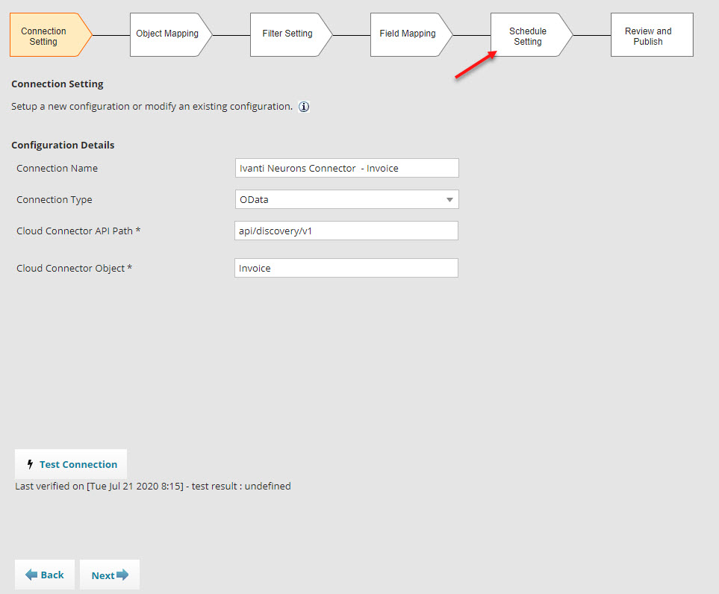Open the Field Mapping step

click(411, 35)
